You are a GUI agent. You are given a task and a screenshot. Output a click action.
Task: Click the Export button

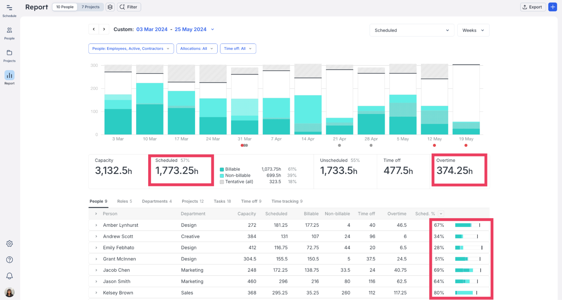[x=532, y=7]
